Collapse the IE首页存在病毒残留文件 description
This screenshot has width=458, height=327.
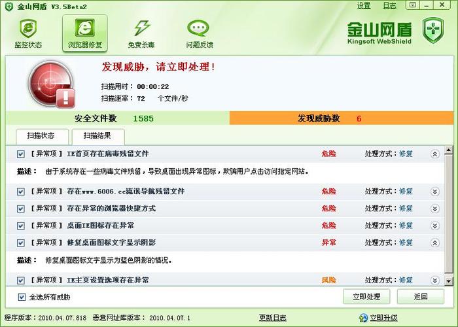(x=435, y=154)
